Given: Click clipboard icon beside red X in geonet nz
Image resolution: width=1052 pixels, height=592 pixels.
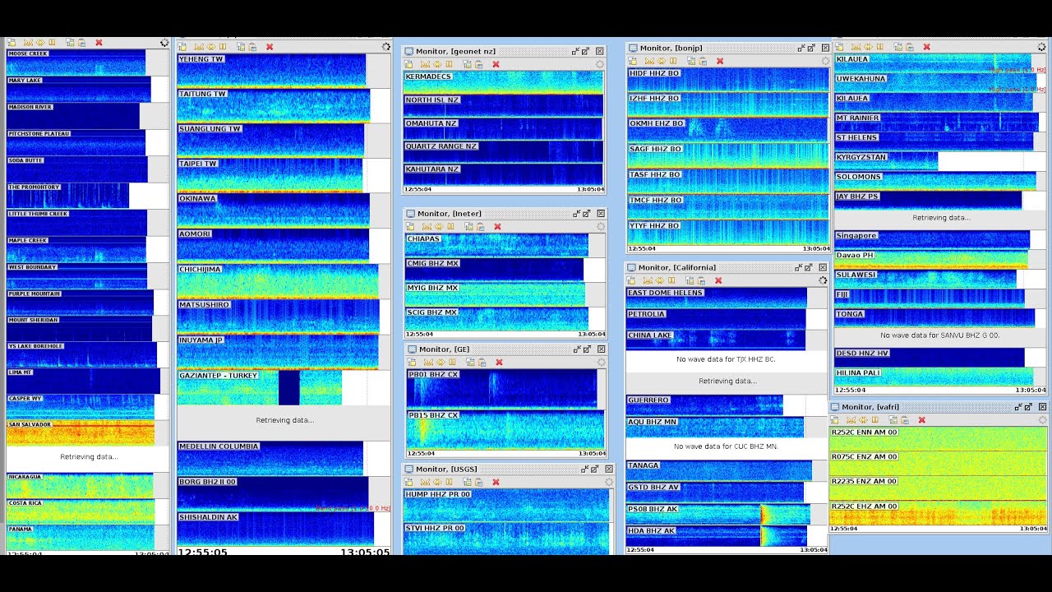Looking at the screenshot, I should tap(478, 64).
